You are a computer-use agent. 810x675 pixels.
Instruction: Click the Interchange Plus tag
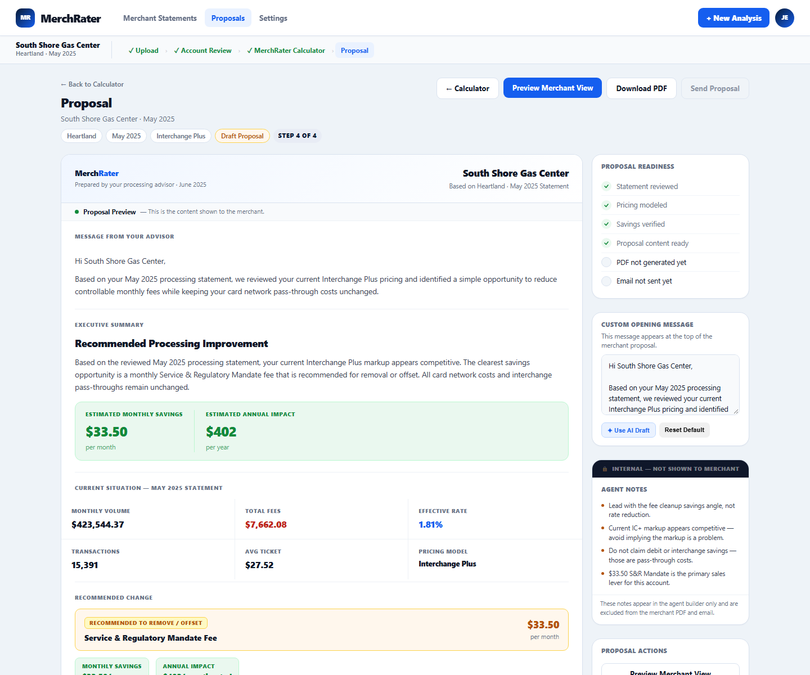point(181,136)
